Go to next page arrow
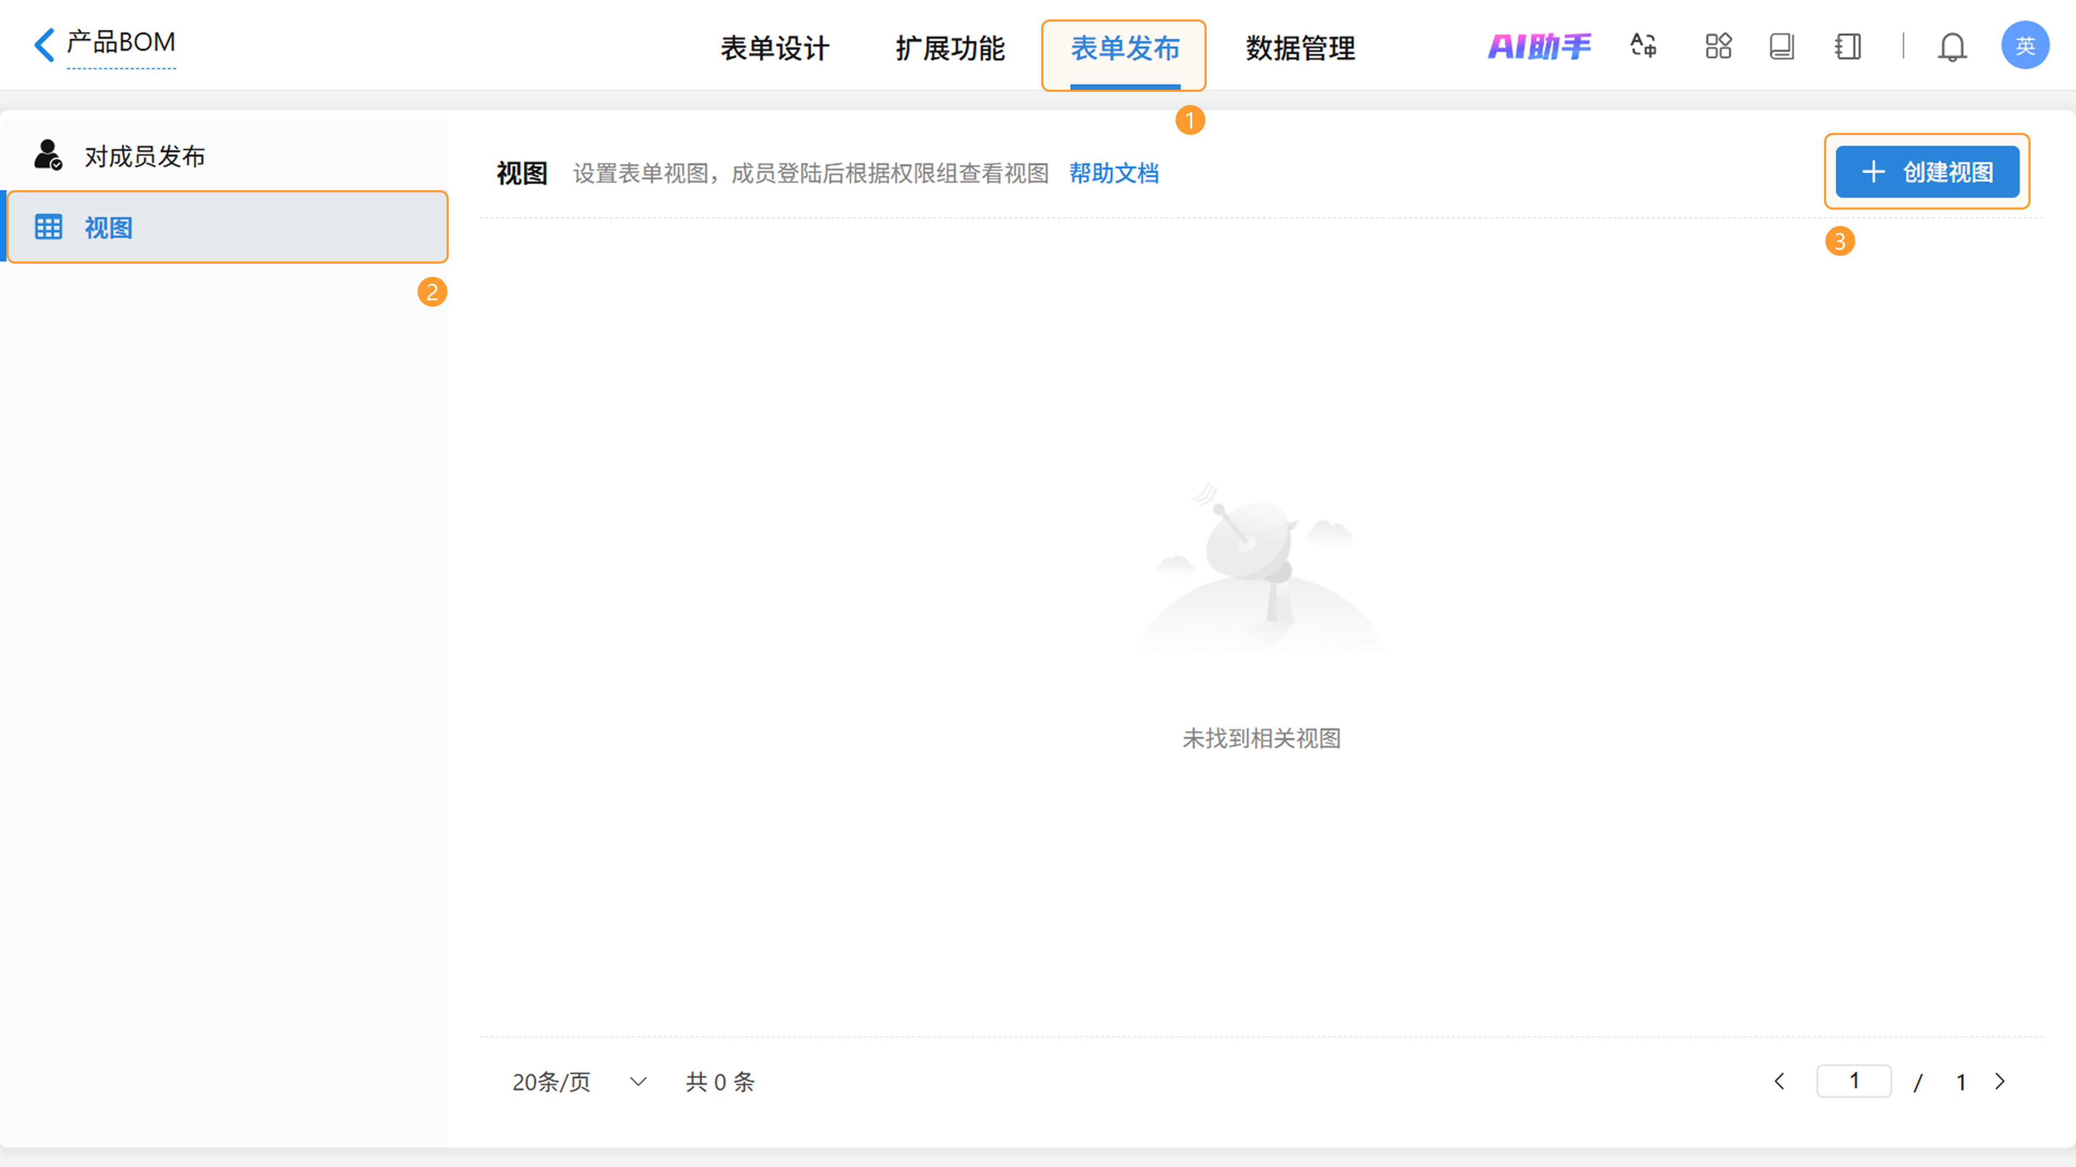The image size is (2076, 1167). [2000, 1082]
